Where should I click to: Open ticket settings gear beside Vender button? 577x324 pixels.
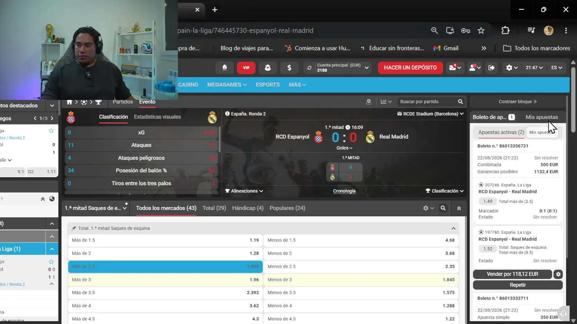[x=558, y=274]
